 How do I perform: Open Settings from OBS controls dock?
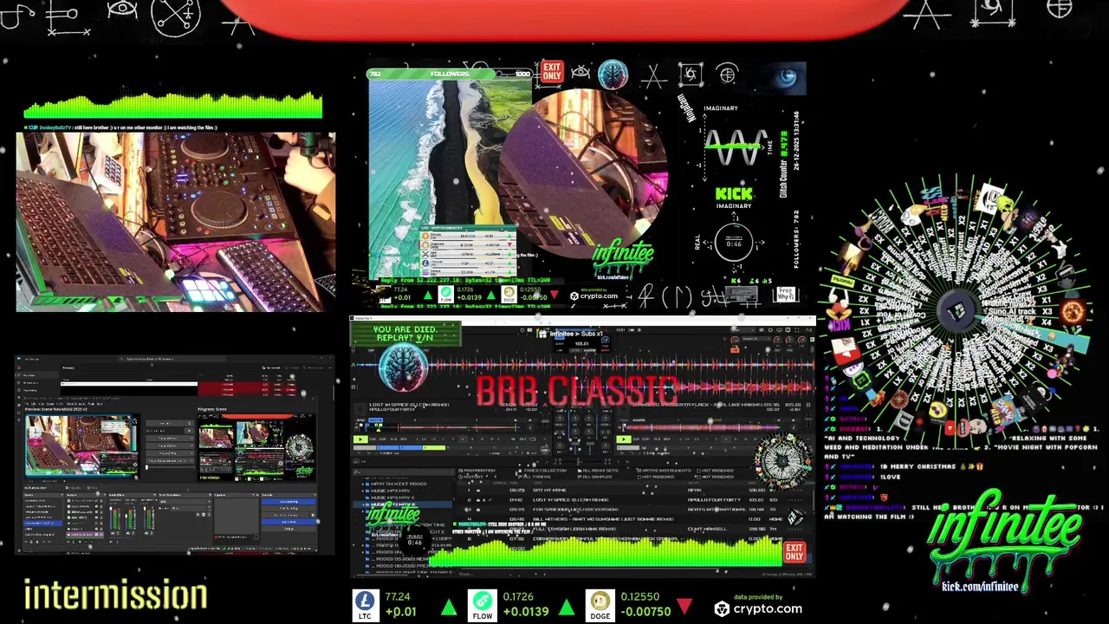click(289, 529)
